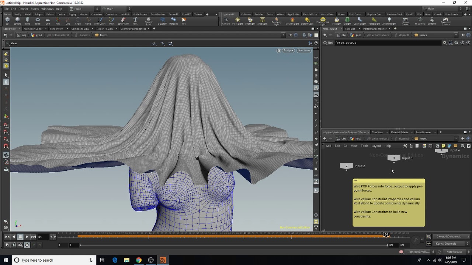Open the Windows menu
The image size is (472, 265).
click(x=47, y=9)
